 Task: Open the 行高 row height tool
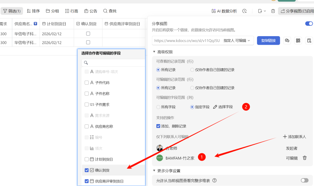coord(71,11)
